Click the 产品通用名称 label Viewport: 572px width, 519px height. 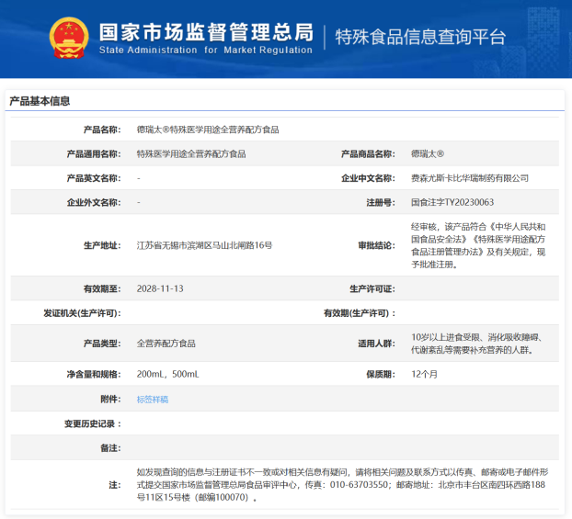point(94,153)
